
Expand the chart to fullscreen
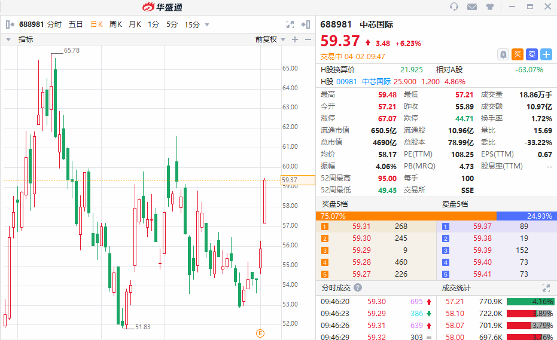290,24
